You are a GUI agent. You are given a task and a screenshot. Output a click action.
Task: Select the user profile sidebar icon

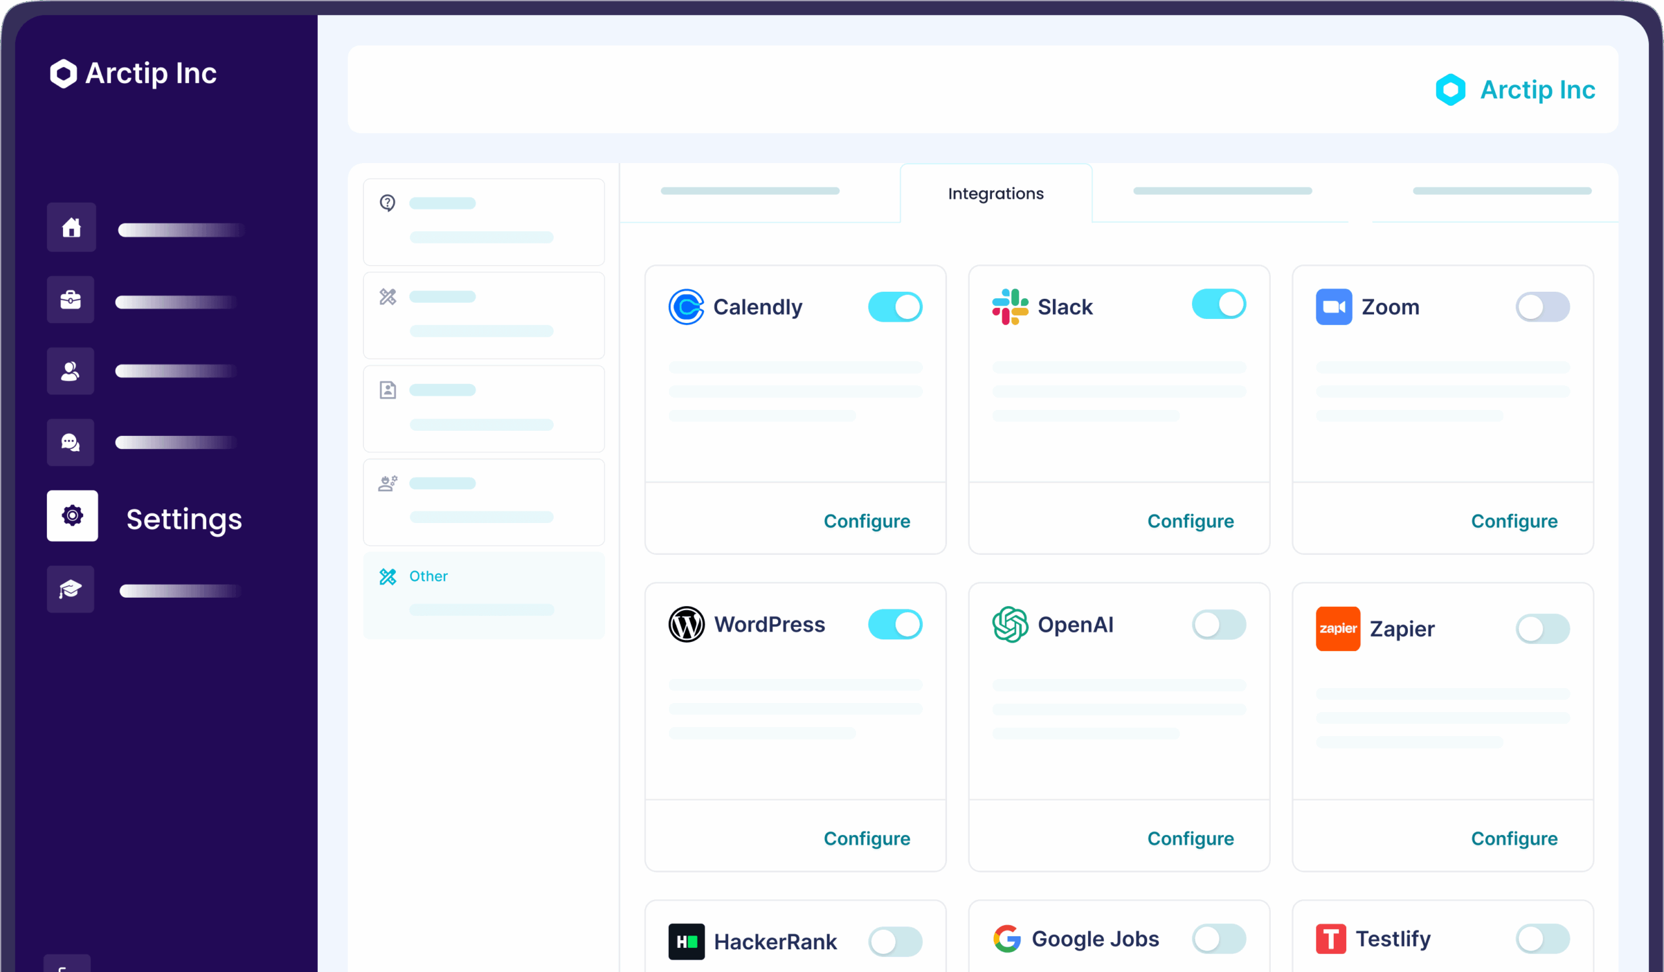[71, 372]
